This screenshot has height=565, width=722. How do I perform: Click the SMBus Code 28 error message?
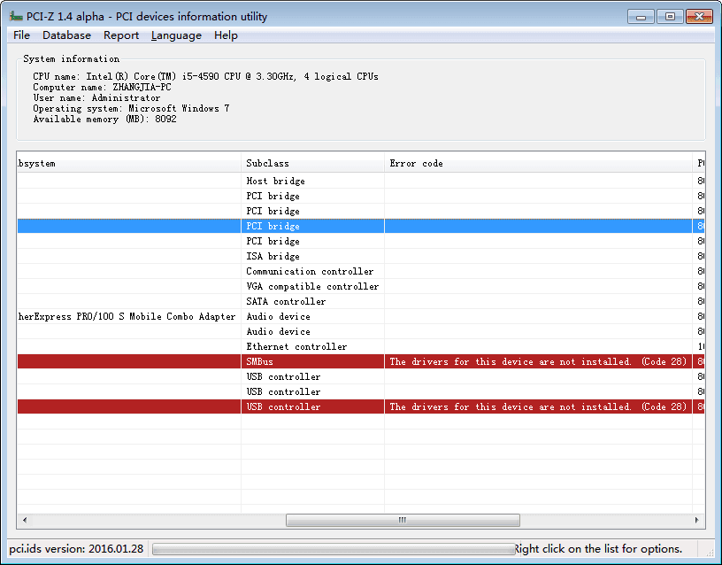point(538,361)
